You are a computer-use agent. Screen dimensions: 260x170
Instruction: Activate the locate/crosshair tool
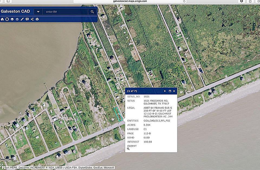pyautogui.click(x=7, y=19)
